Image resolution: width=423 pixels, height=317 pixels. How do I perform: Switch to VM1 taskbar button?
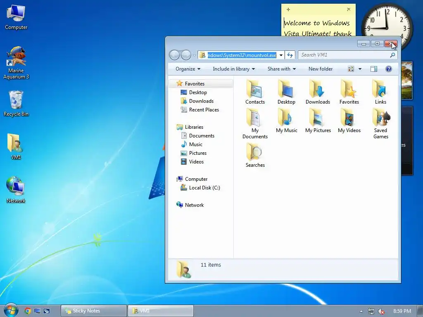(x=161, y=311)
